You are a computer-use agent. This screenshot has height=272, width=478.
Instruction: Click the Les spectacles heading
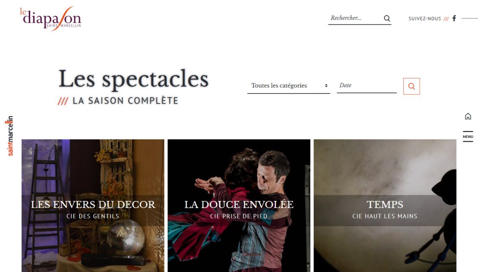[x=133, y=79]
